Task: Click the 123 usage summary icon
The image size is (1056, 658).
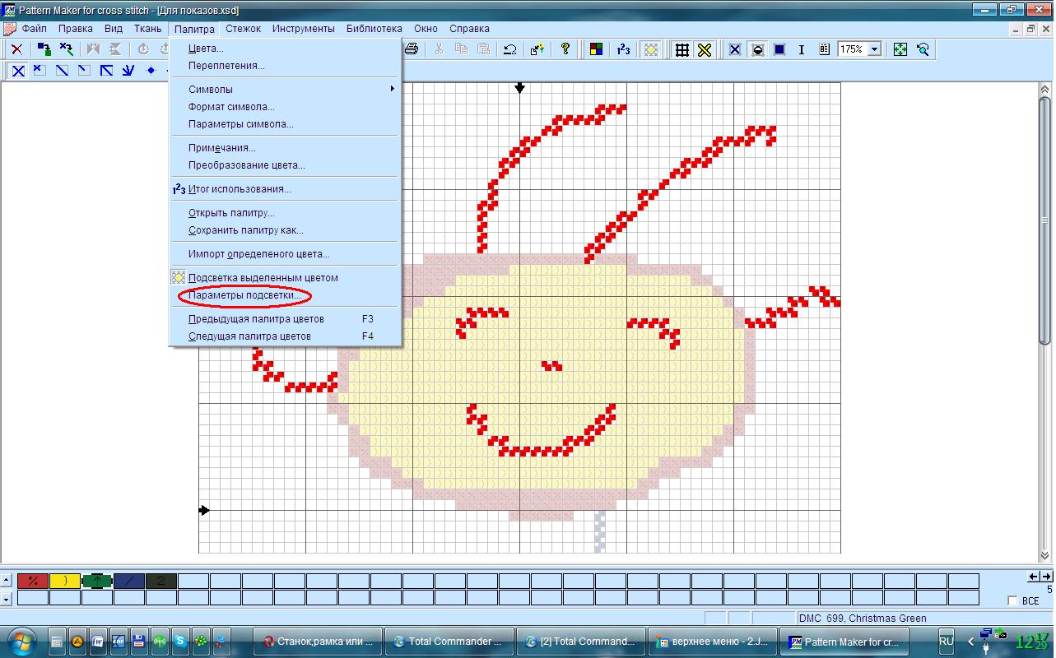Action: pyautogui.click(x=623, y=49)
